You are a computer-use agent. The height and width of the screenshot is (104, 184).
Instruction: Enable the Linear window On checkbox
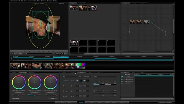pyautogui.click(x=72, y=86)
